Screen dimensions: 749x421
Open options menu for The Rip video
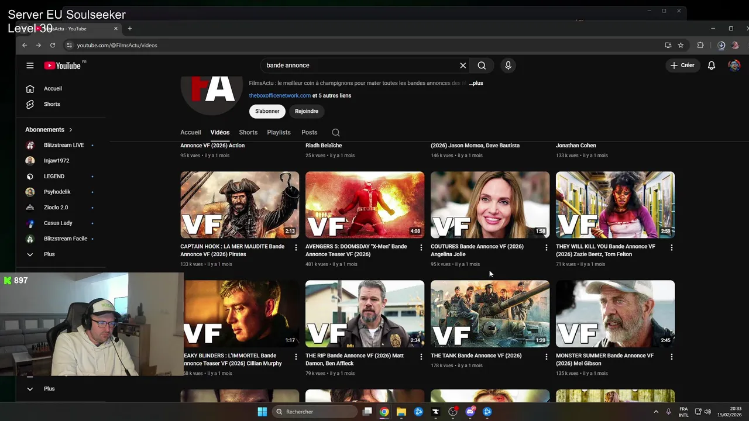click(x=421, y=357)
